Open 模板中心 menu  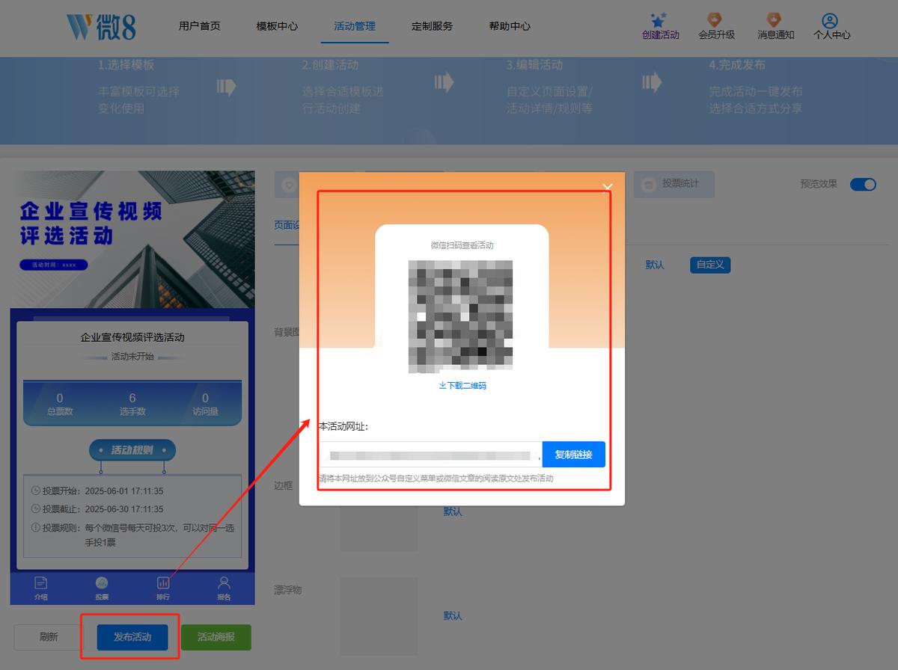277,26
